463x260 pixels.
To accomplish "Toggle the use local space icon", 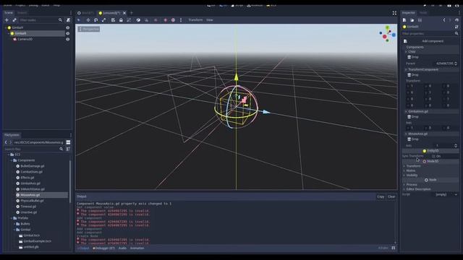I will tap(138, 20).
